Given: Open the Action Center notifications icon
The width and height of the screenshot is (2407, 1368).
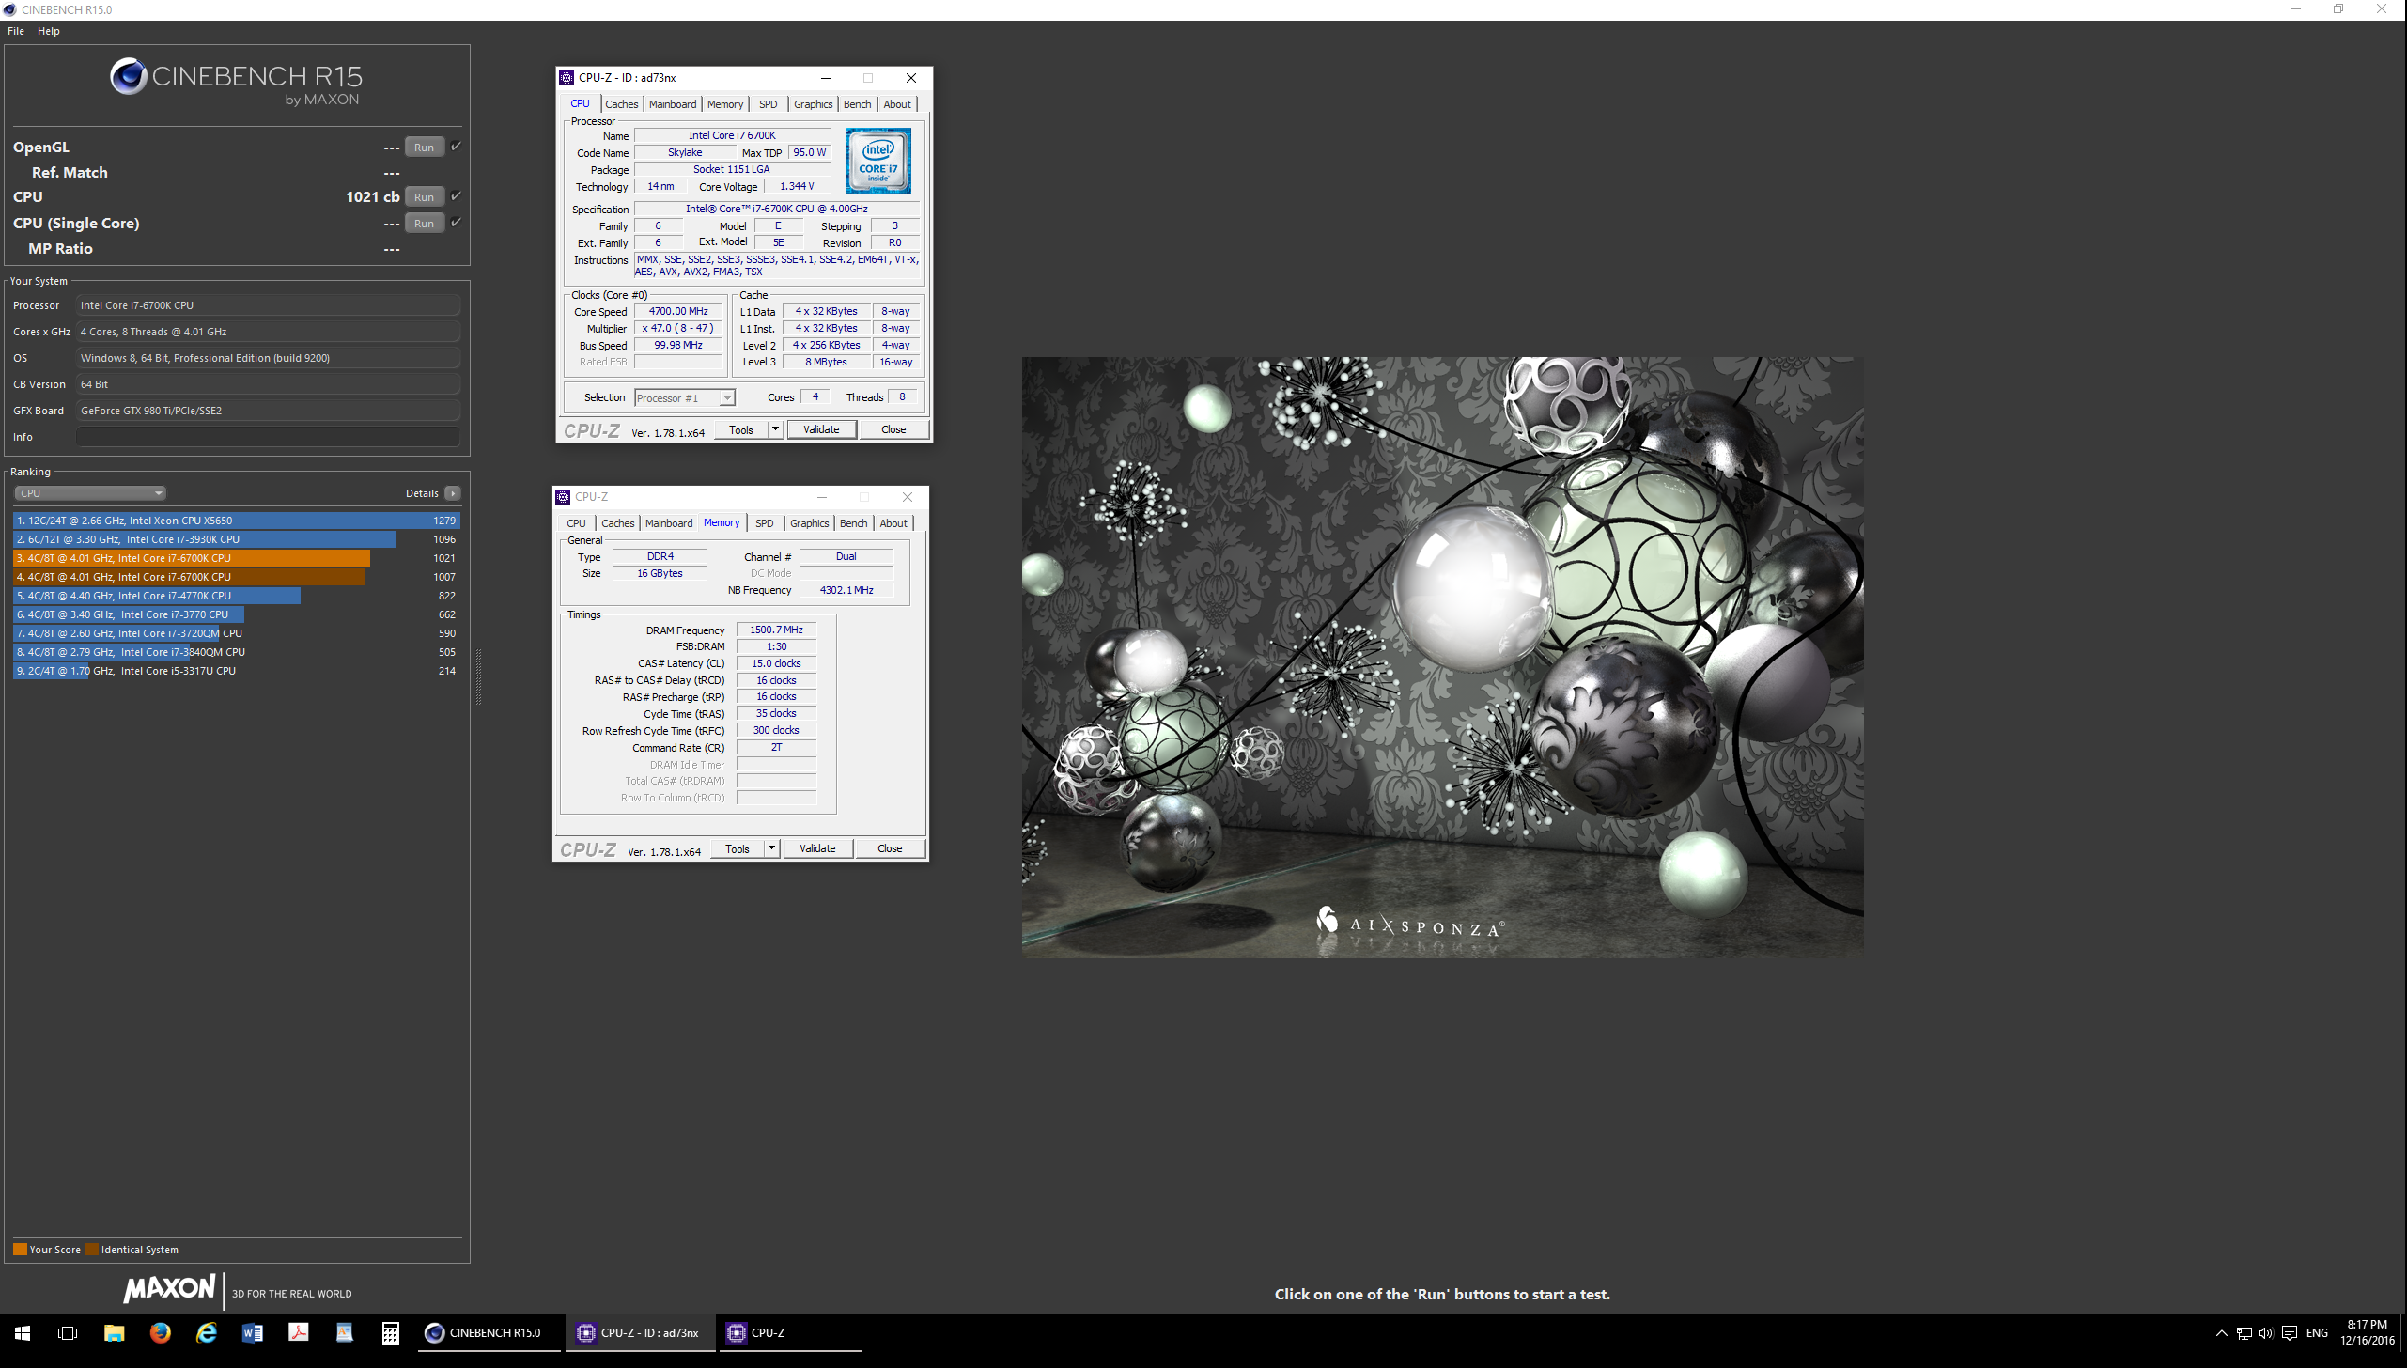Looking at the screenshot, I should click(x=2289, y=1332).
